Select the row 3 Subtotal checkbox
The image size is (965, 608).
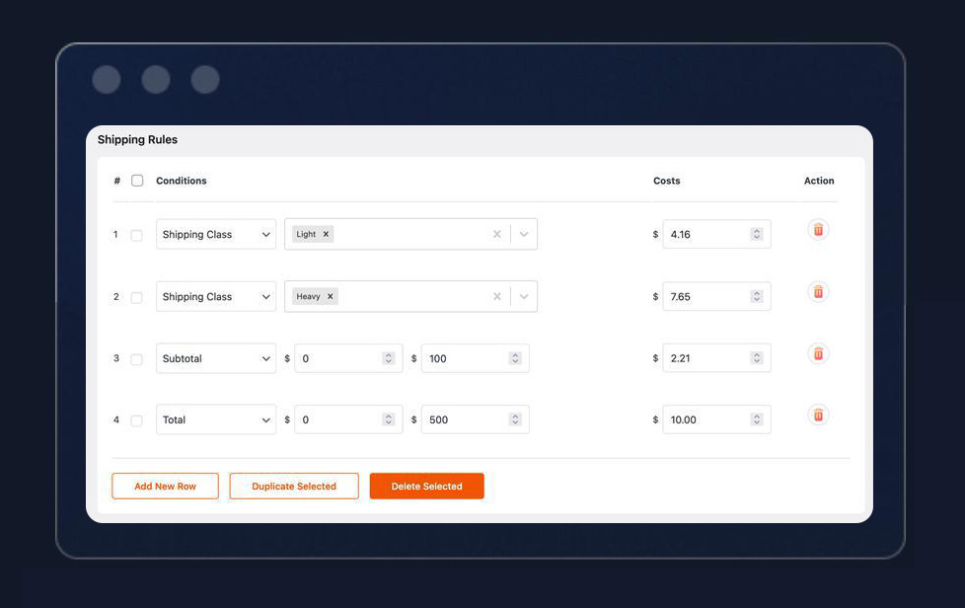[137, 359]
